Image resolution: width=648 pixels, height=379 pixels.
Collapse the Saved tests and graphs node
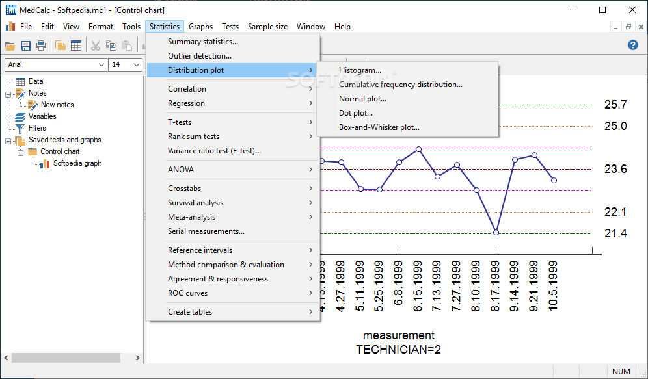tap(8, 141)
